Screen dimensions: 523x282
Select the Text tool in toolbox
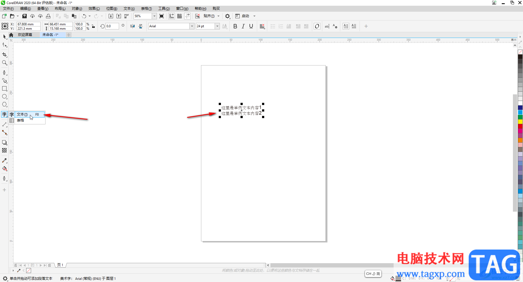pos(4,114)
